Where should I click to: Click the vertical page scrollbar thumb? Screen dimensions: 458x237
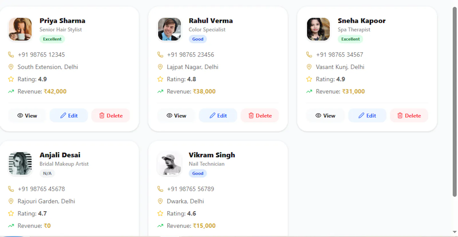click(455, 102)
